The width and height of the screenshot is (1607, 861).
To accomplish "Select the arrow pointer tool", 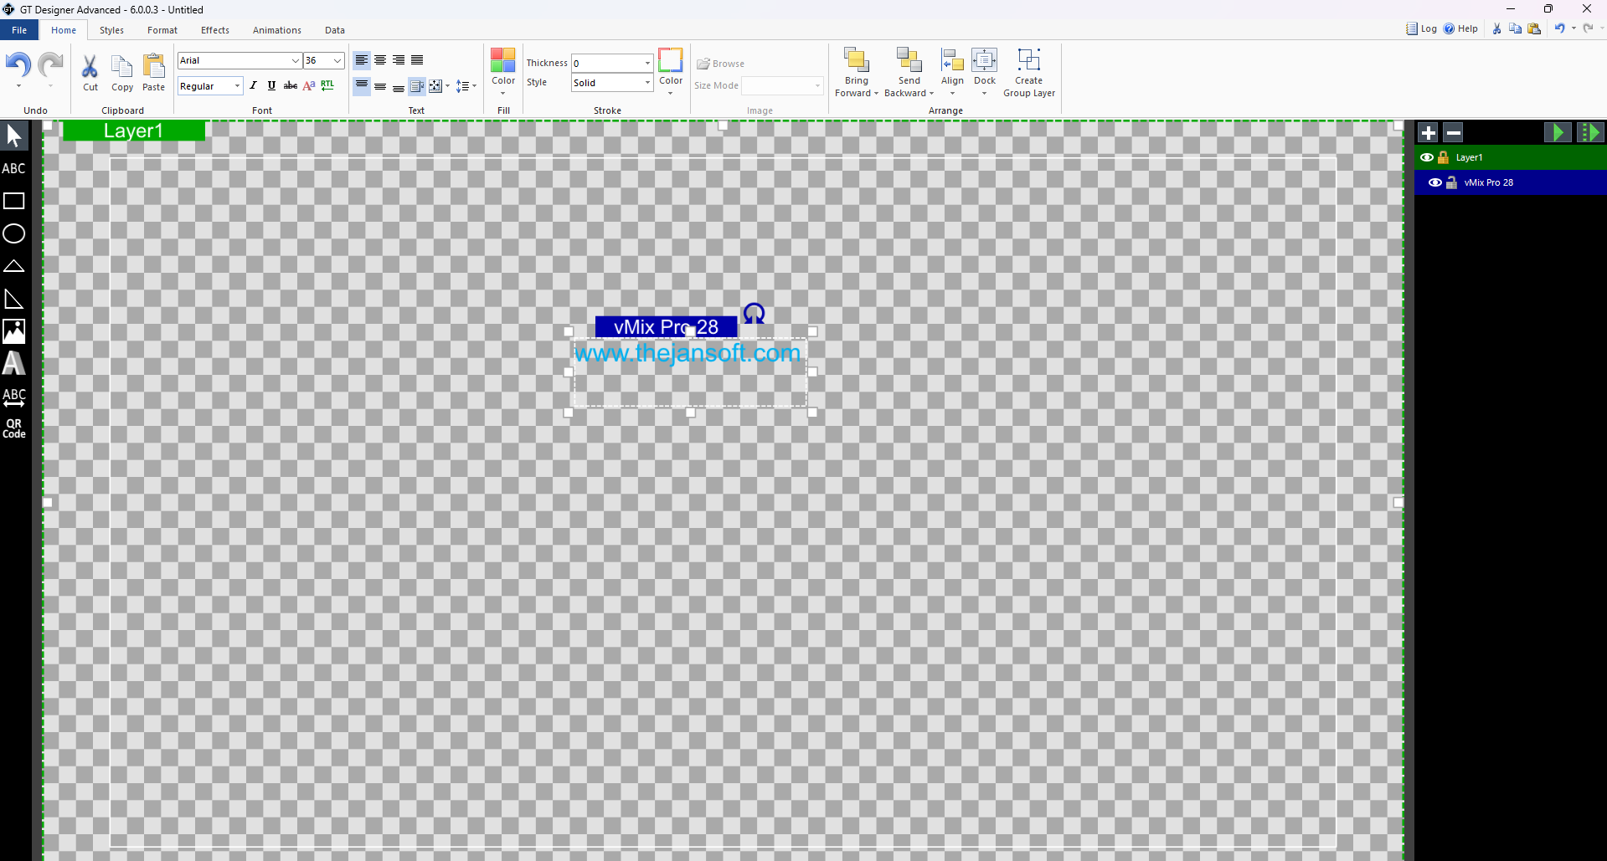I will [x=14, y=136].
